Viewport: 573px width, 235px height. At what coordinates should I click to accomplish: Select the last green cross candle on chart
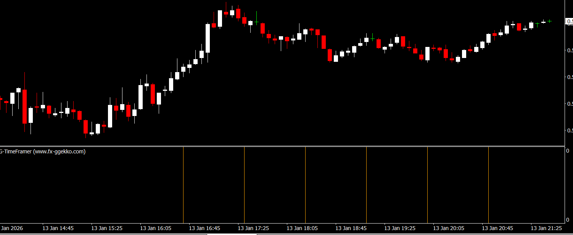(550, 21)
